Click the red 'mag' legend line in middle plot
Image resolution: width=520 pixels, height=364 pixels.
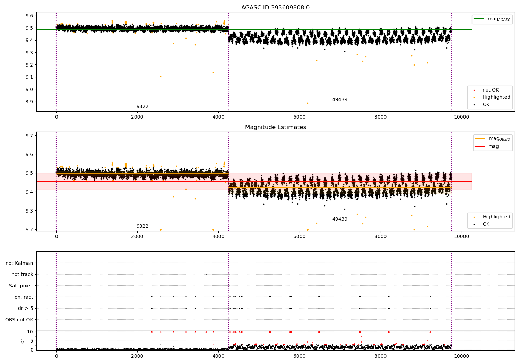point(480,147)
